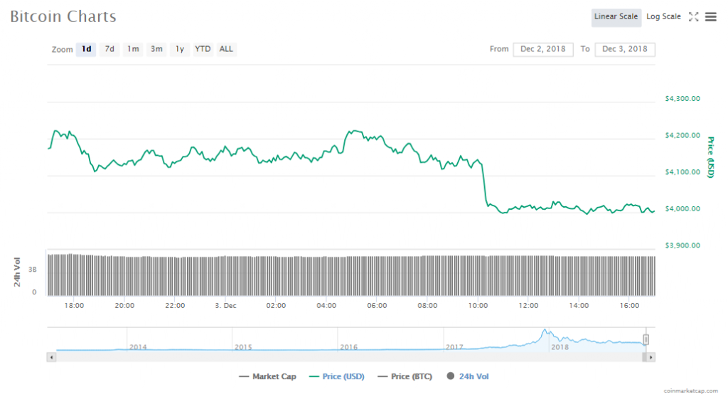The height and width of the screenshot is (399, 728).
Task: Edit the To date field
Action: (x=625, y=49)
